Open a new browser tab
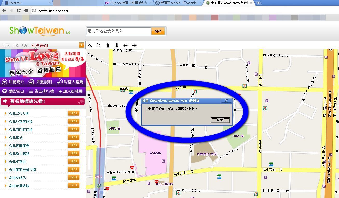The image size is (339, 198). [259, 3]
